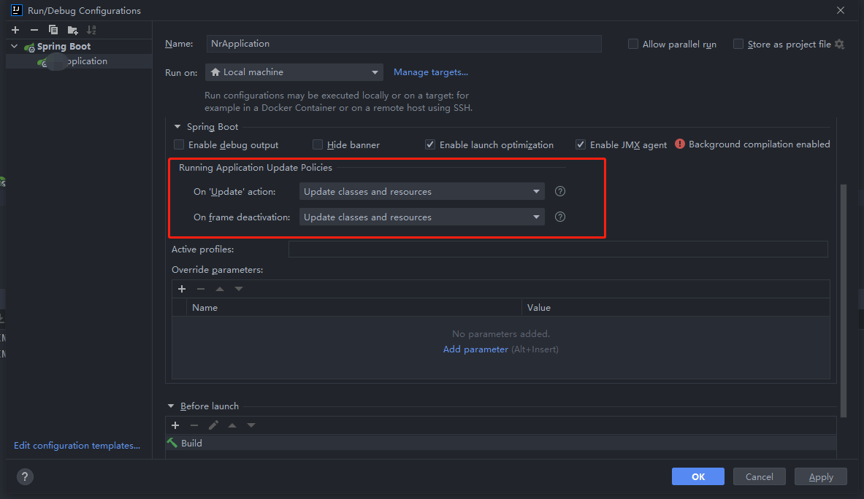
Task: Select the Build row in Before launch
Action: tap(501, 443)
